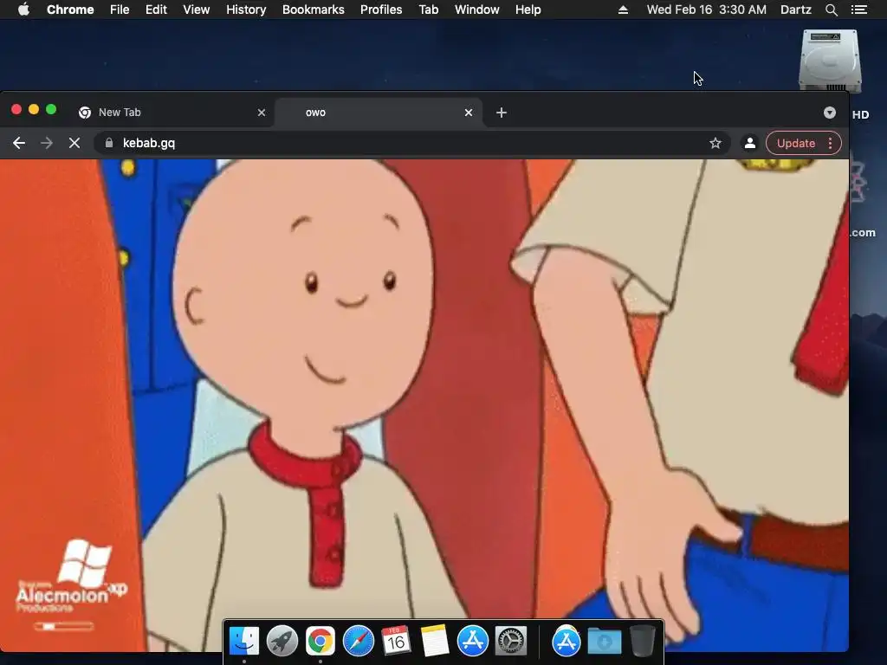Expand the tab search dropdown arrow
The height and width of the screenshot is (665, 887).
pyautogui.click(x=829, y=113)
